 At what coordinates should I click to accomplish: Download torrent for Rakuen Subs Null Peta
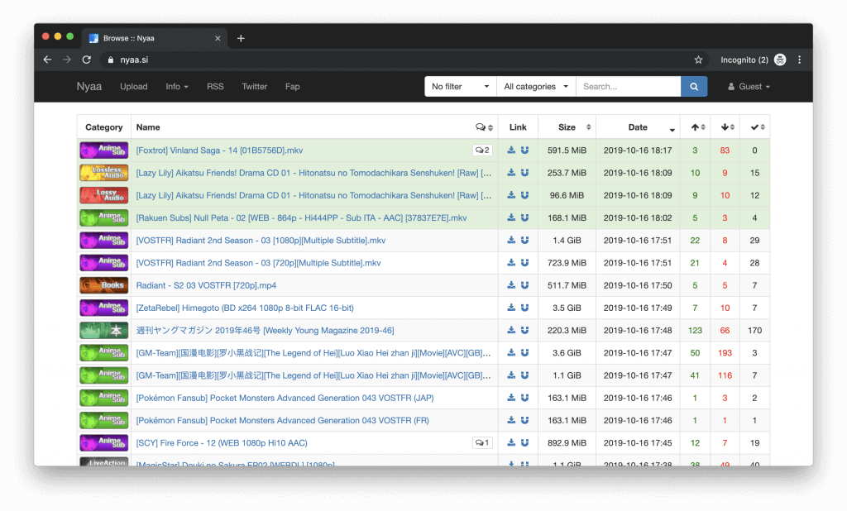coord(511,217)
